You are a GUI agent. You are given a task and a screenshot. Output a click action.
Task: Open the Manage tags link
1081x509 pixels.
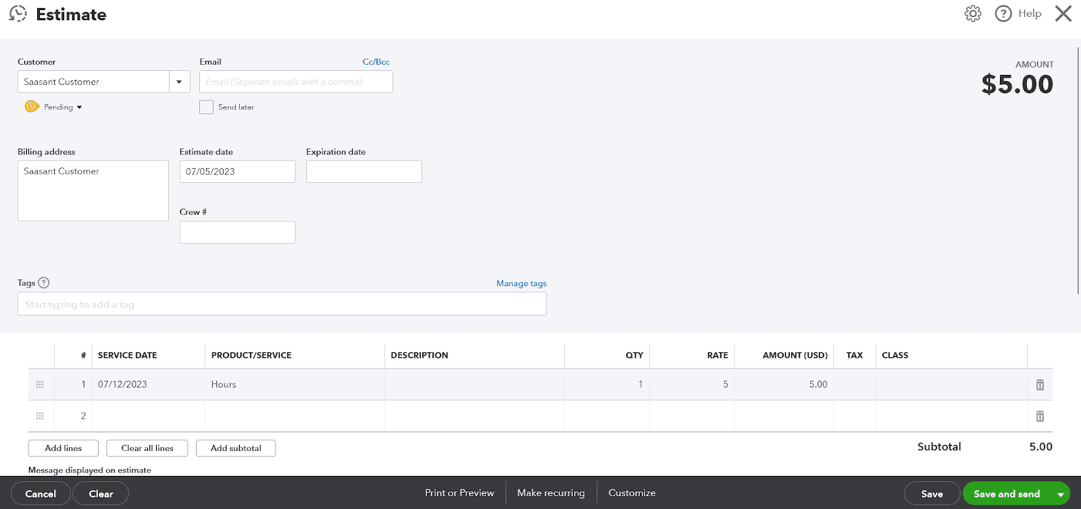[522, 284]
